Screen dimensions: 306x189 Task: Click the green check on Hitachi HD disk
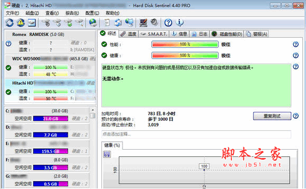tap(8, 92)
